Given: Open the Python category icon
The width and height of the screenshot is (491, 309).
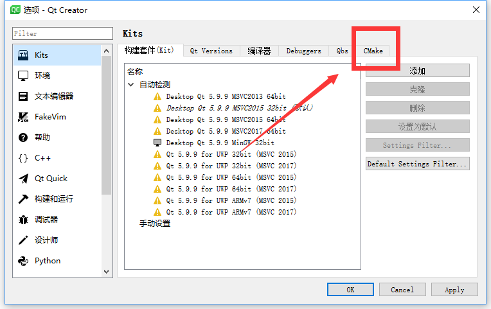Looking at the screenshot, I should [23, 261].
